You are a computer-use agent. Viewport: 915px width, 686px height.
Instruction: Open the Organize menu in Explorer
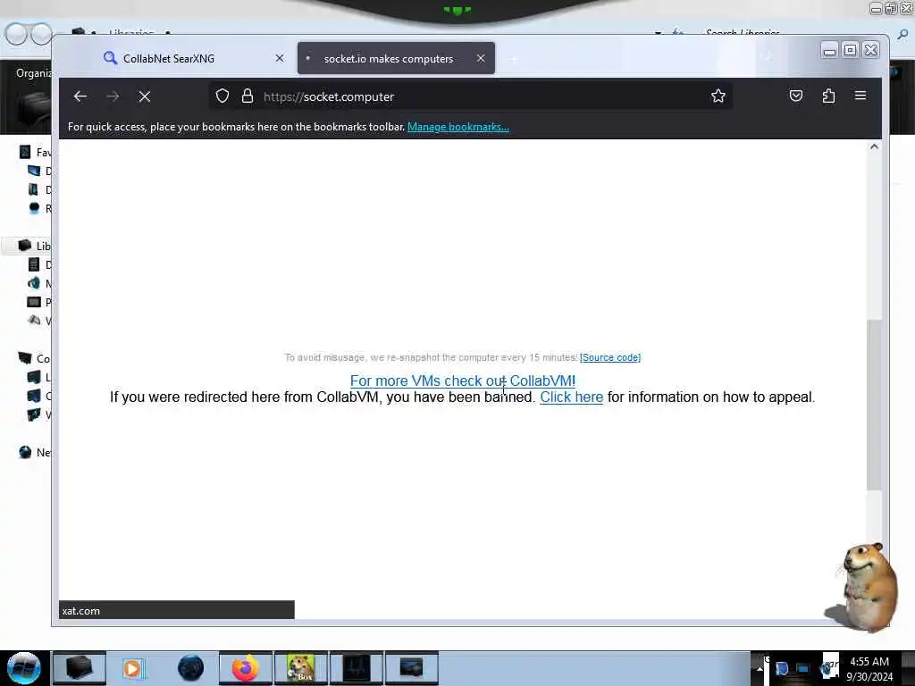[x=33, y=73]
